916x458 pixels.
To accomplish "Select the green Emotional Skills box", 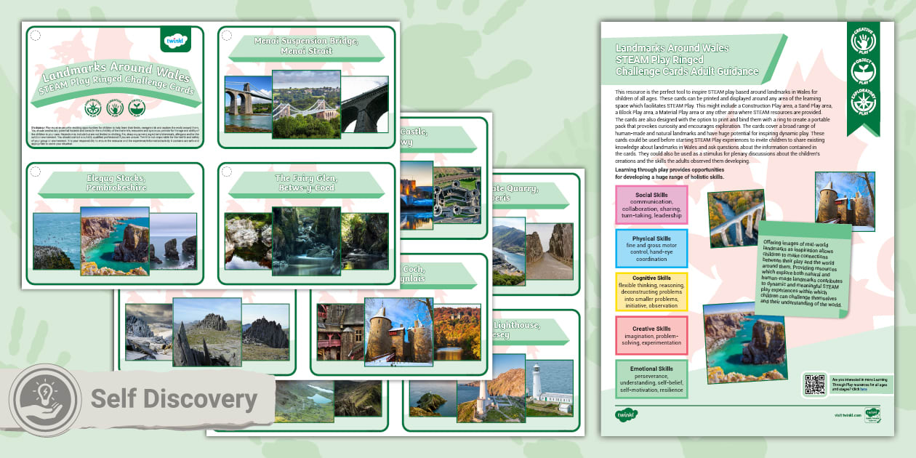I will [651, 379].
